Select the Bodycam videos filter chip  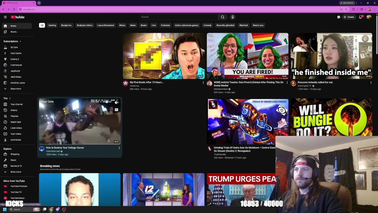coord(85,25)
